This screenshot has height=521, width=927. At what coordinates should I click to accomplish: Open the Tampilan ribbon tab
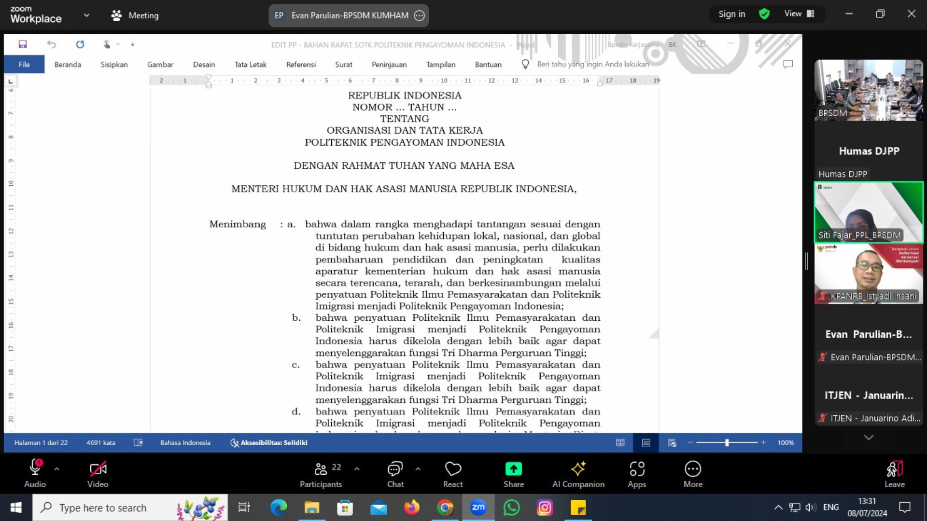click(x=441, y=64)
